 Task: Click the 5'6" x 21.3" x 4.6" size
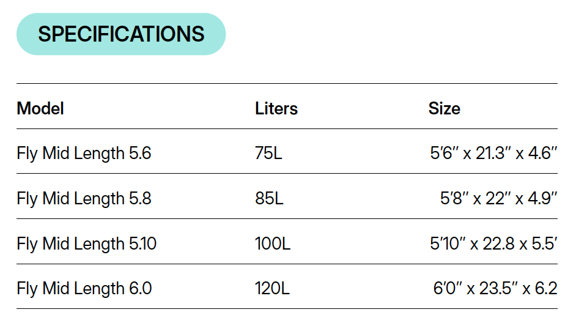pos(493,153)
